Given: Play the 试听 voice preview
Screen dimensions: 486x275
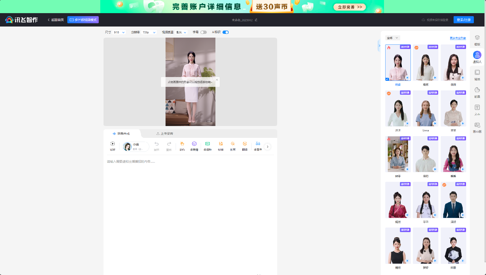Looking at the screenshot, I should coord(112,146).
